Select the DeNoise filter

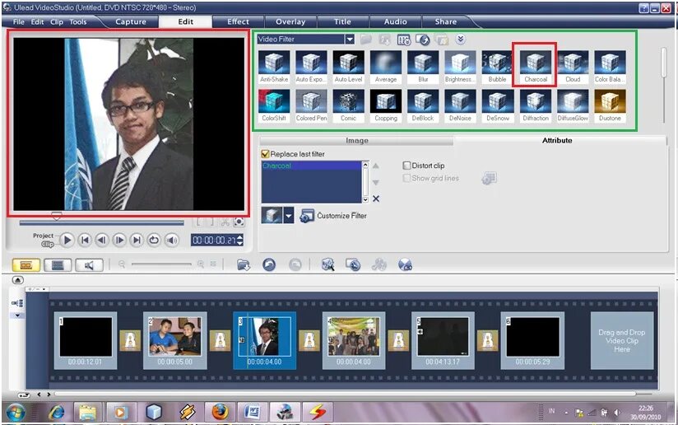(x=460, y=101)
